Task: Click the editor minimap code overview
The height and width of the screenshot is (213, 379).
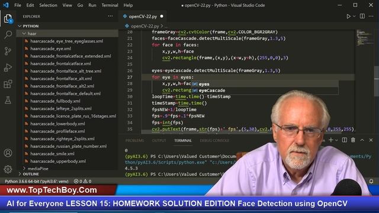Action: (365, 38)
